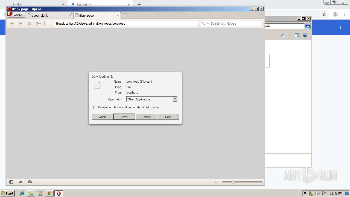Open Windows Media Player from taskbar
The width and height of the screenshot is (350, 197).
[x=40, y=193]
